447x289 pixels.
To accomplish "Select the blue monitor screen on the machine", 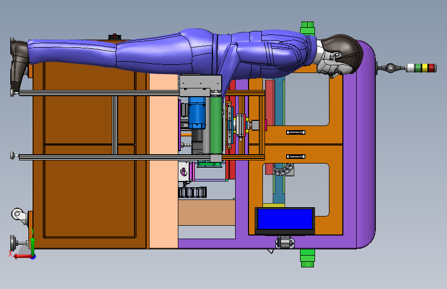I will 285,219.
